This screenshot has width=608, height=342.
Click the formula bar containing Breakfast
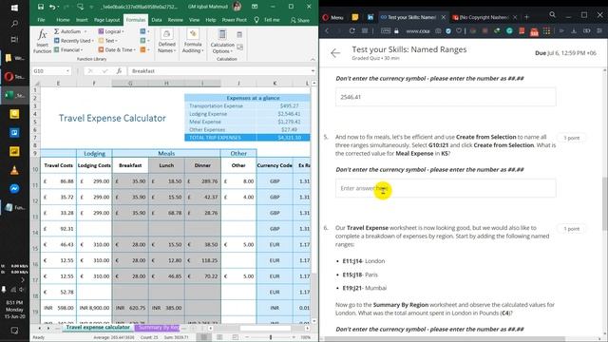click(x=219, y=71)
